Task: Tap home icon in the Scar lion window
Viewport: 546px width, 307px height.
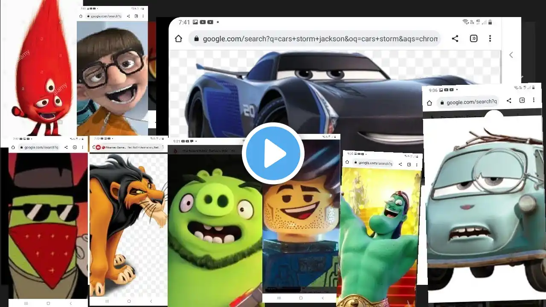Action: [x=94, y=147]
